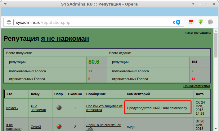Screen dimensions: 219x132
Task: Click the scrollbar down arrow
Action: (216, 129)
